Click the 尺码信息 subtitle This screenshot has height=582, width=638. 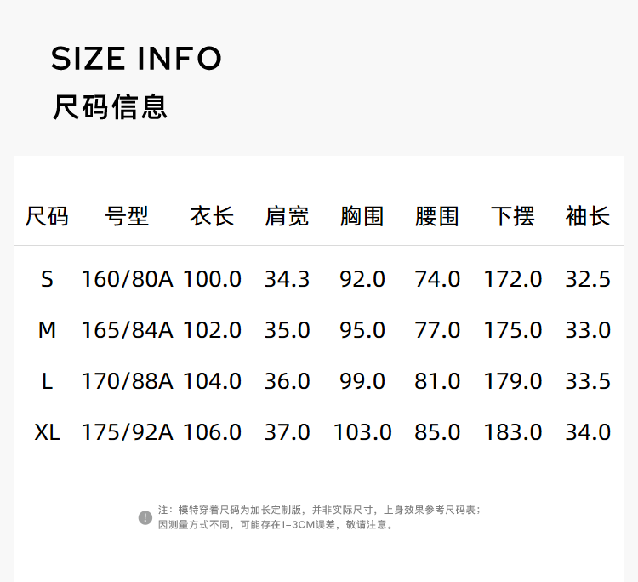point(110,107)
